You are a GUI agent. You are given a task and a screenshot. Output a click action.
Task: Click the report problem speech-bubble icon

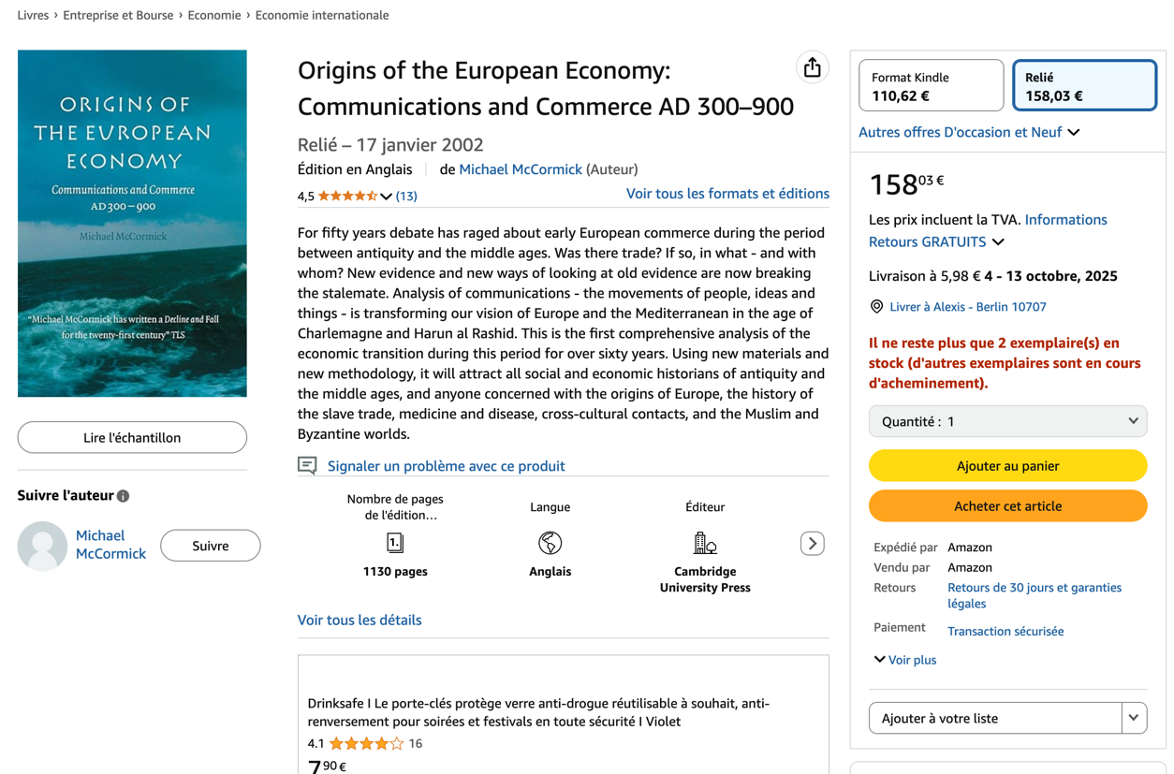coord(307,465)
